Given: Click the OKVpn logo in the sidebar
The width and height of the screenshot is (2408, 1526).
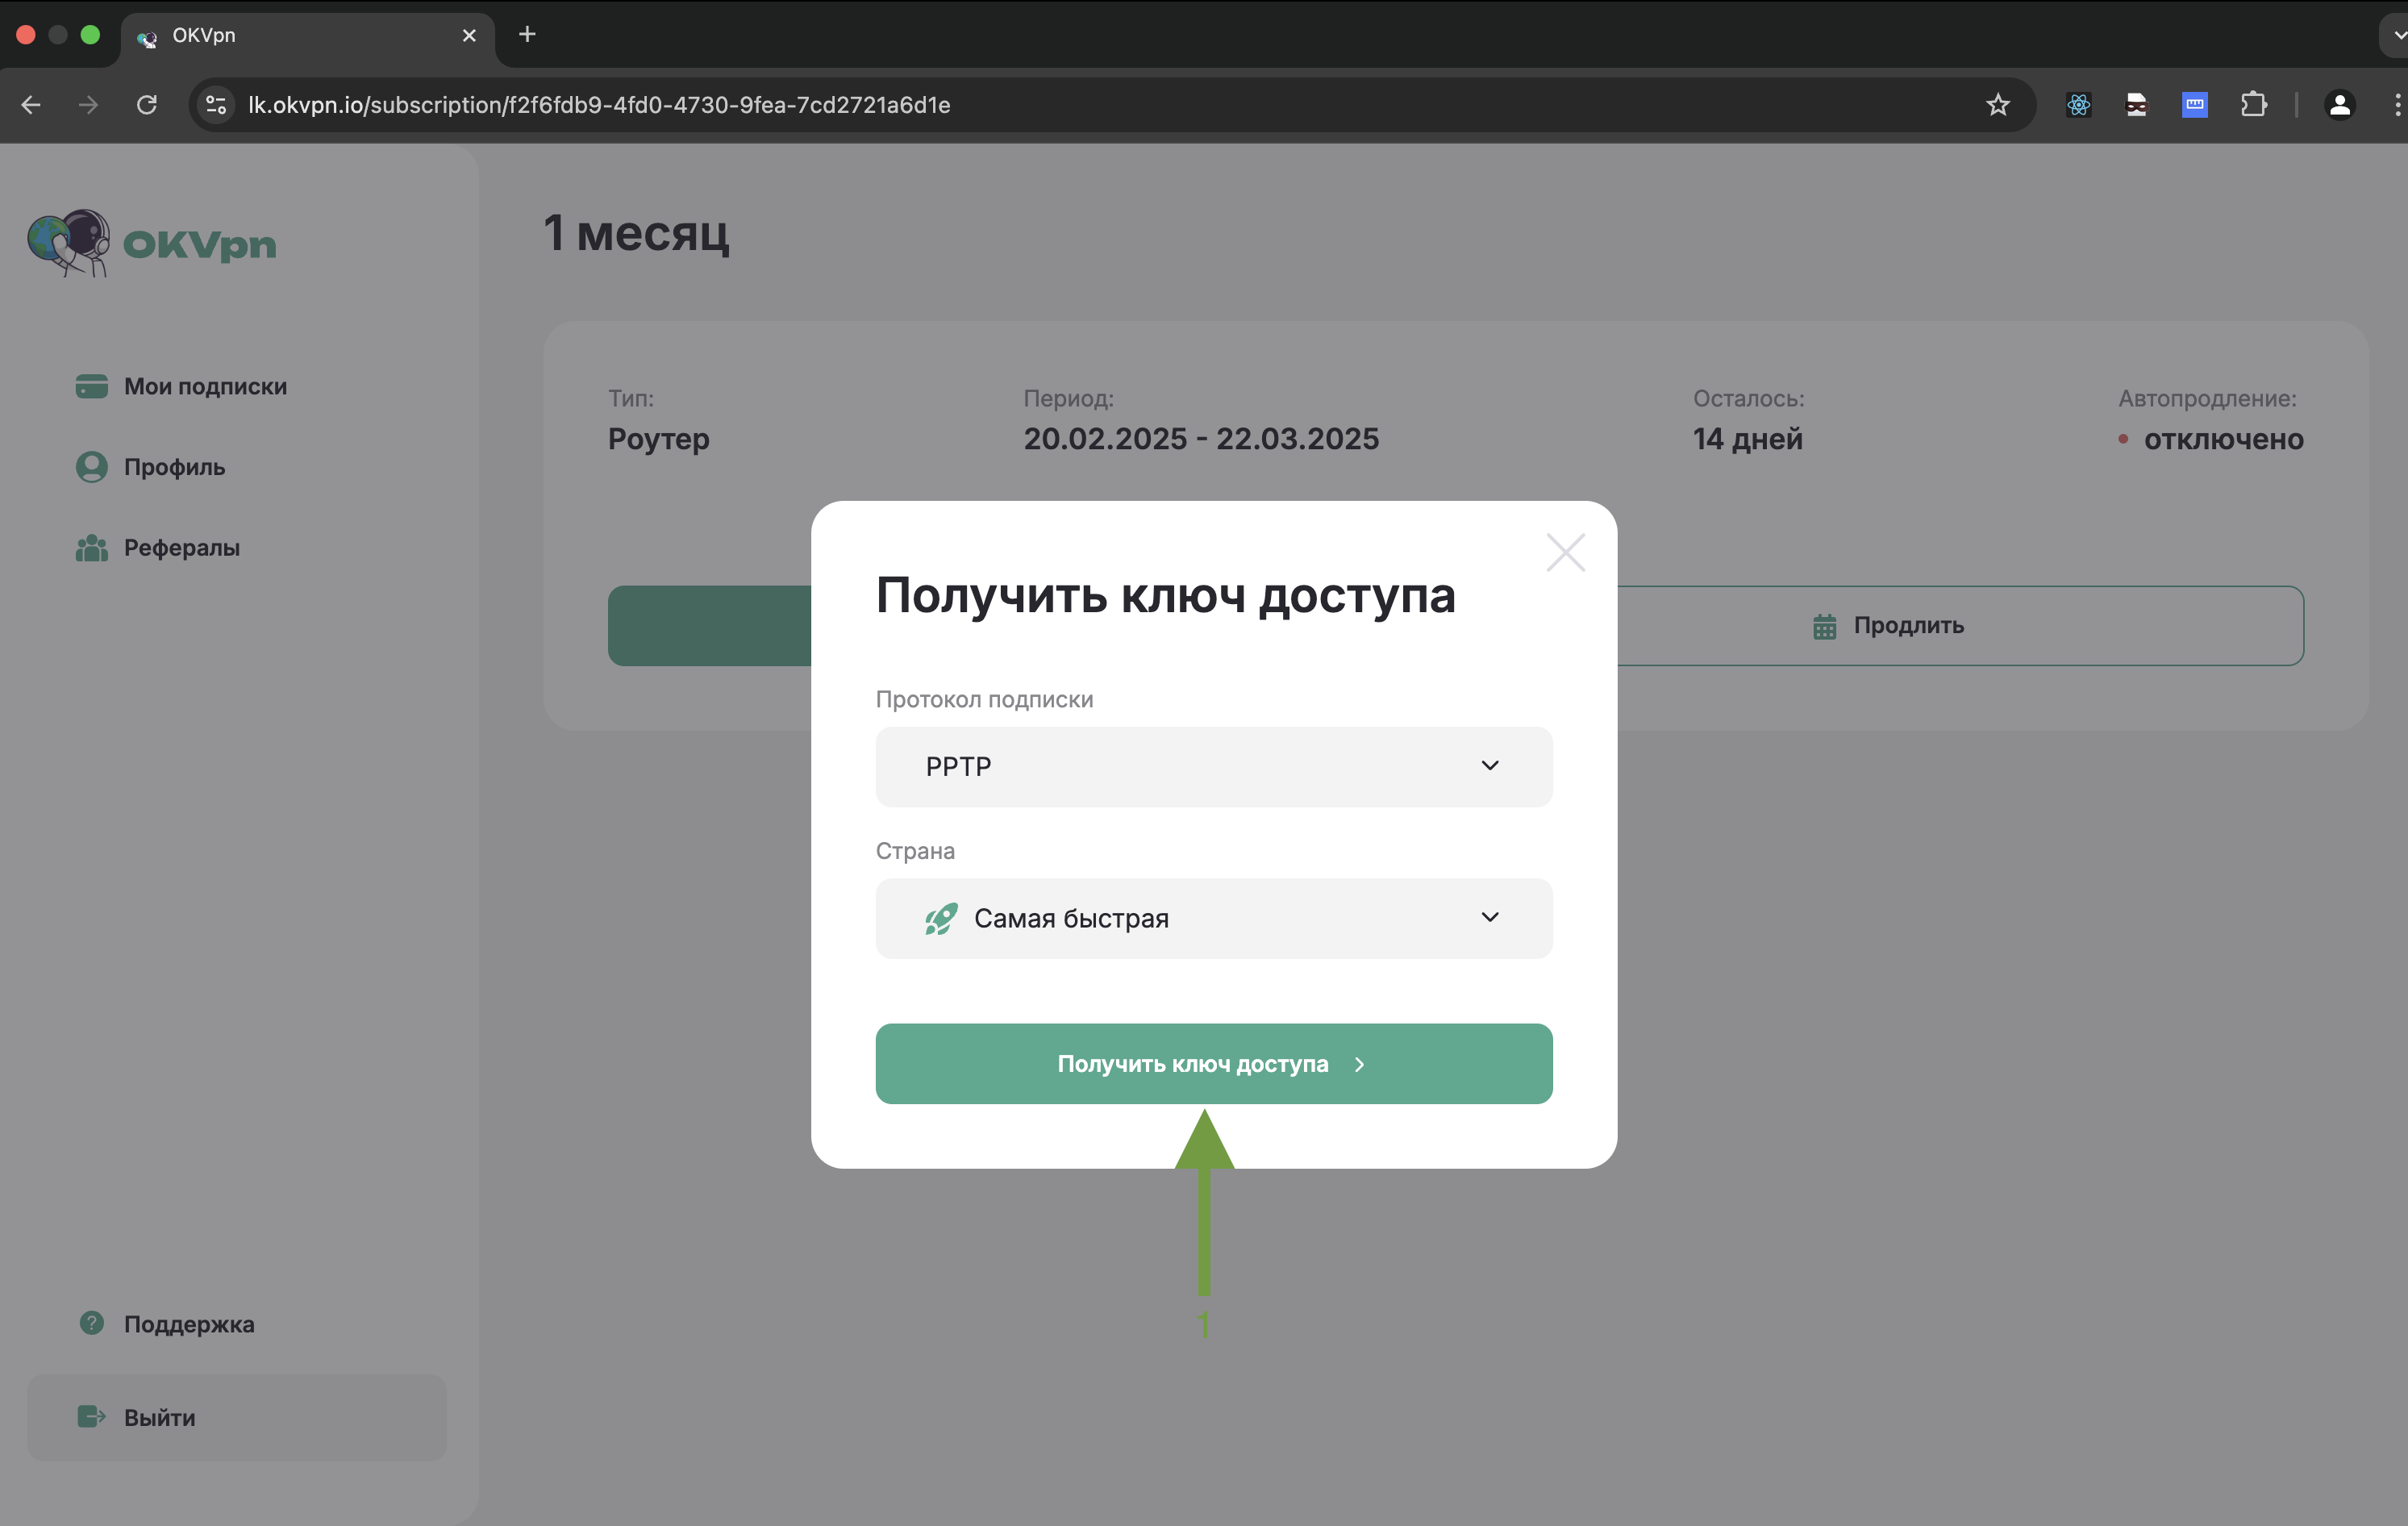Looking at the screenshot, I should pos(150,243).
